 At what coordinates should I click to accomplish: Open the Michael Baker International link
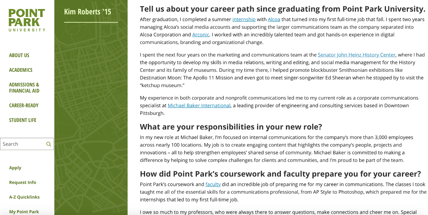tap(199, 106)
